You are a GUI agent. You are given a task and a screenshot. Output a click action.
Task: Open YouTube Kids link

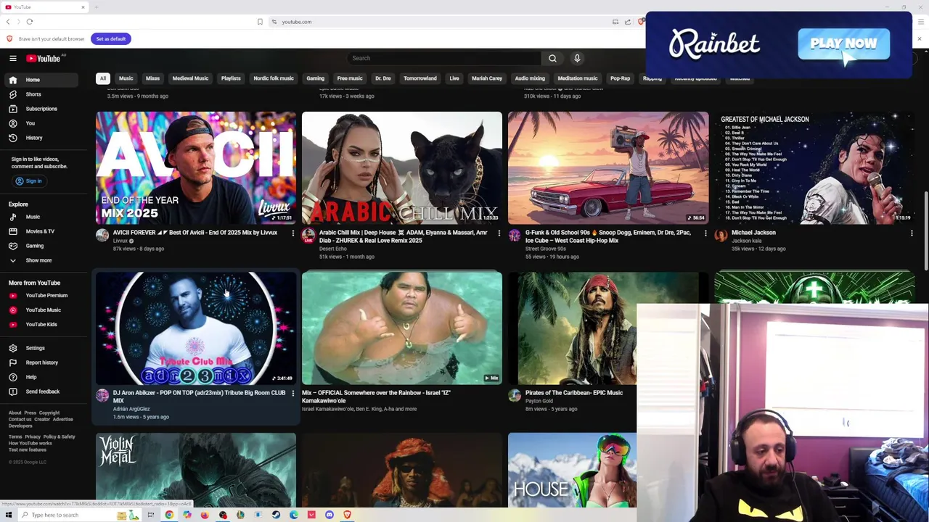point(40,324)
